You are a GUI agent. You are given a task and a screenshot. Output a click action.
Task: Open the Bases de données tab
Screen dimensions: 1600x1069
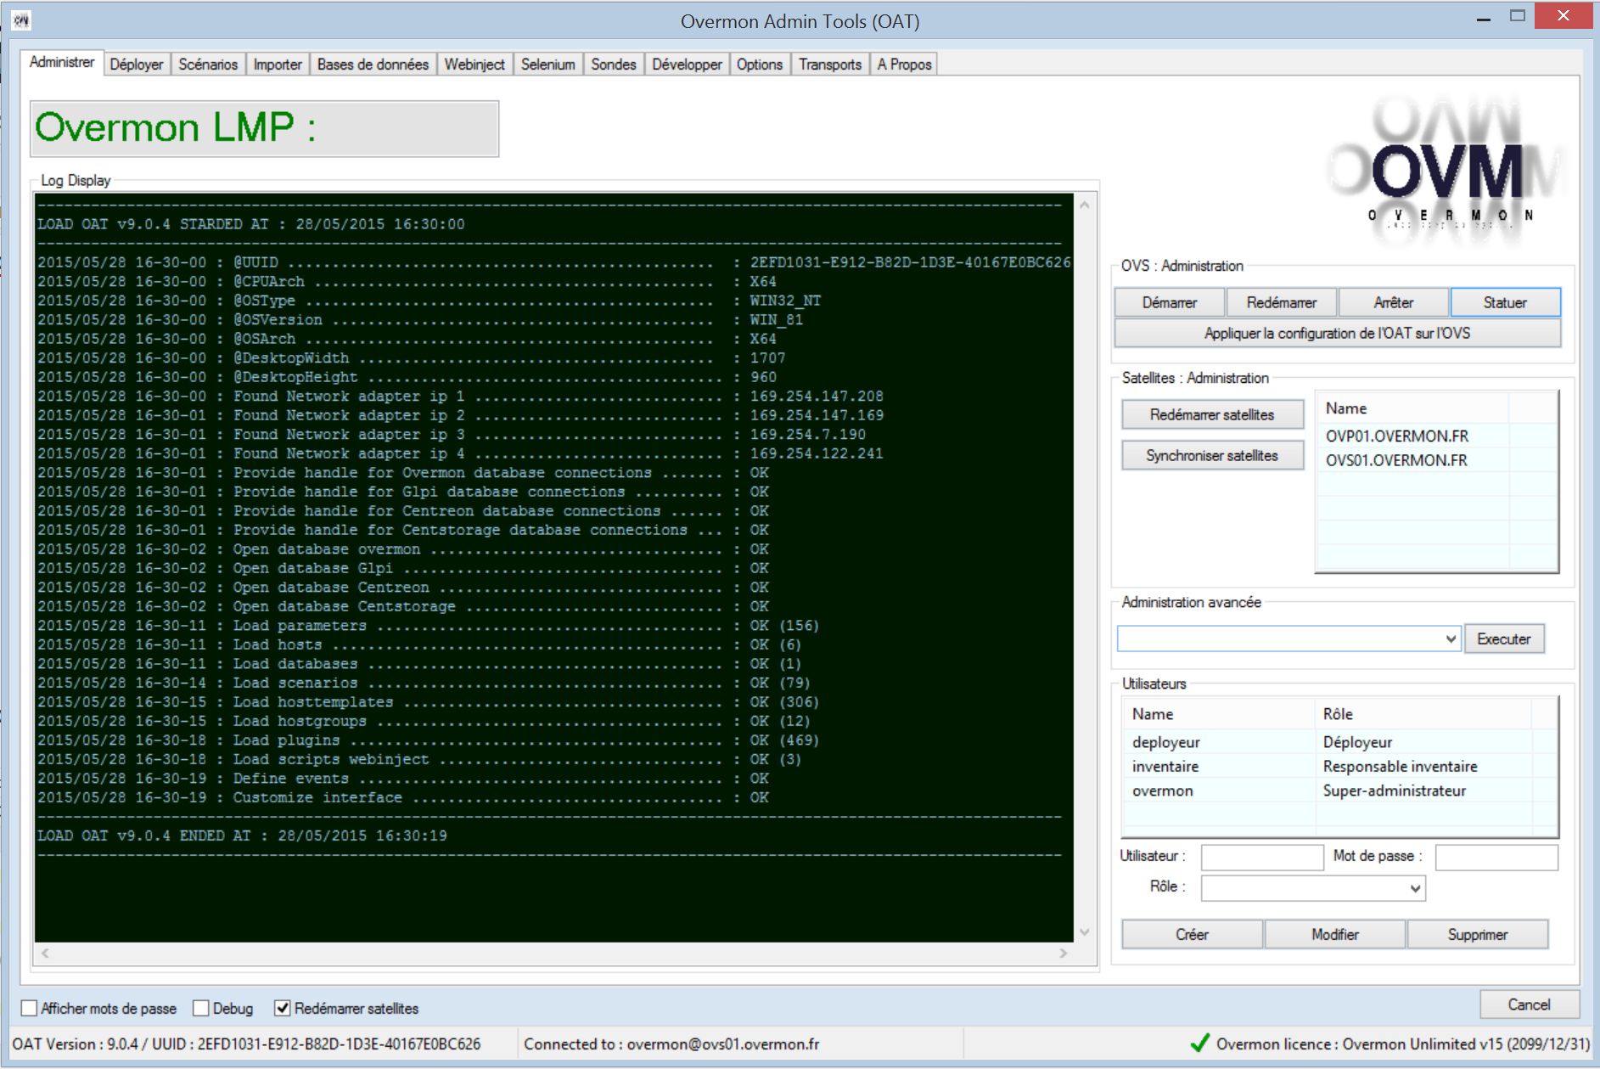coord(373,65)
